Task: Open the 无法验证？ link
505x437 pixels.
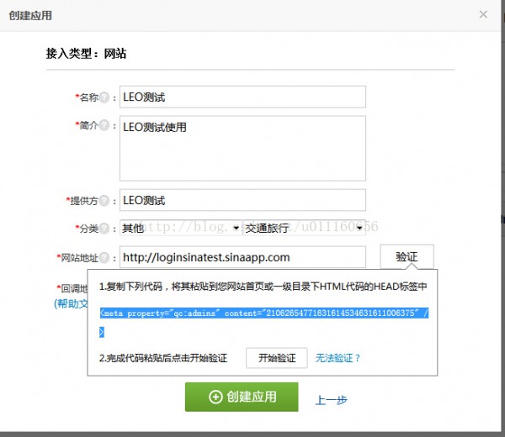Action: coord(338,358)
